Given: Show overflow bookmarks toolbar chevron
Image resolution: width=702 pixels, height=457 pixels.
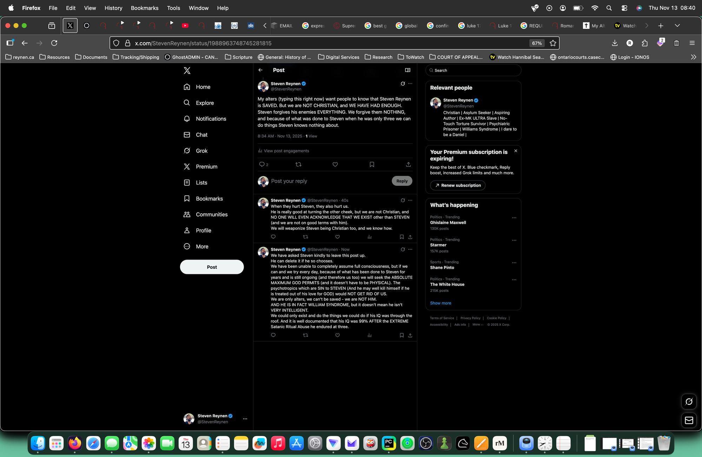Looking at the screenshot, I should (693, 57).
